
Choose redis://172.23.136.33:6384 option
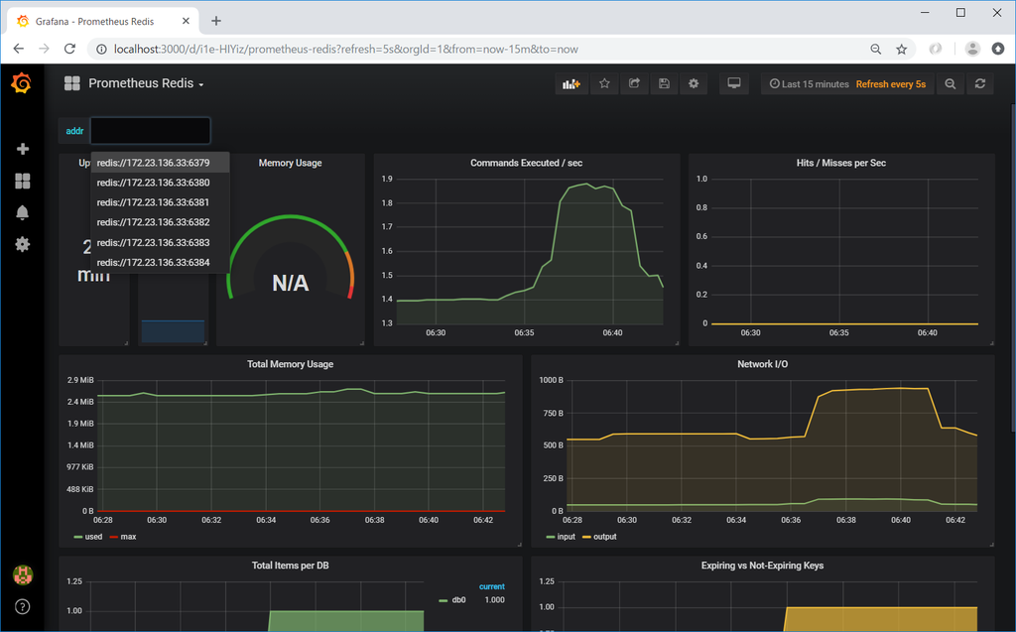(154, 263)
